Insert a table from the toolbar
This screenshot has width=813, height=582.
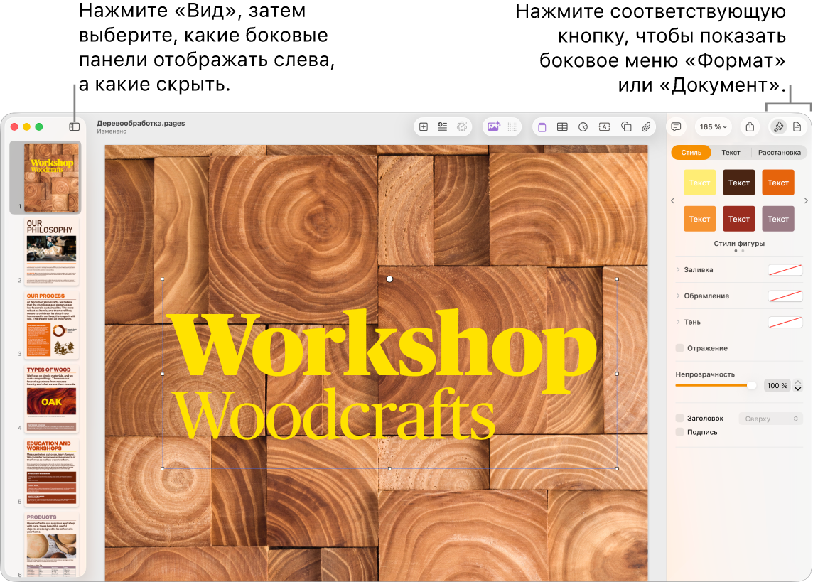[562, 127]
